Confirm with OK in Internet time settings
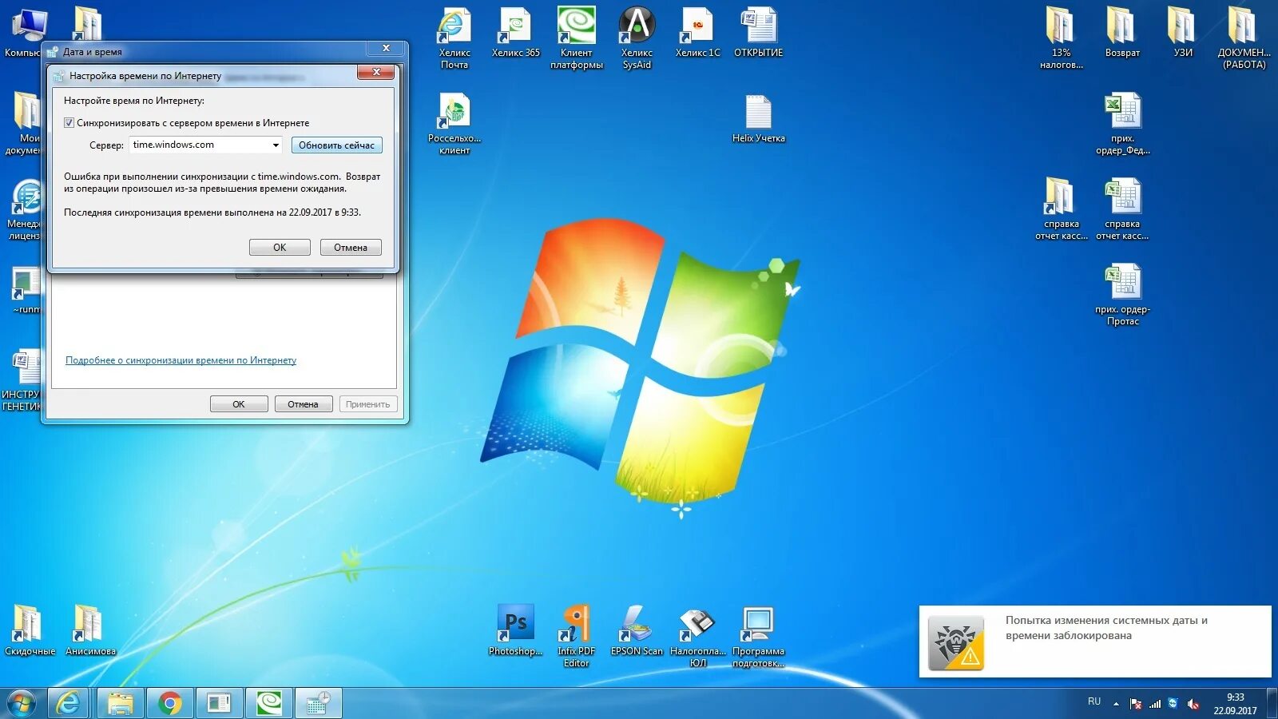Screen dimensions: 1278x719 pyautogui.click(x=280, y=248)
